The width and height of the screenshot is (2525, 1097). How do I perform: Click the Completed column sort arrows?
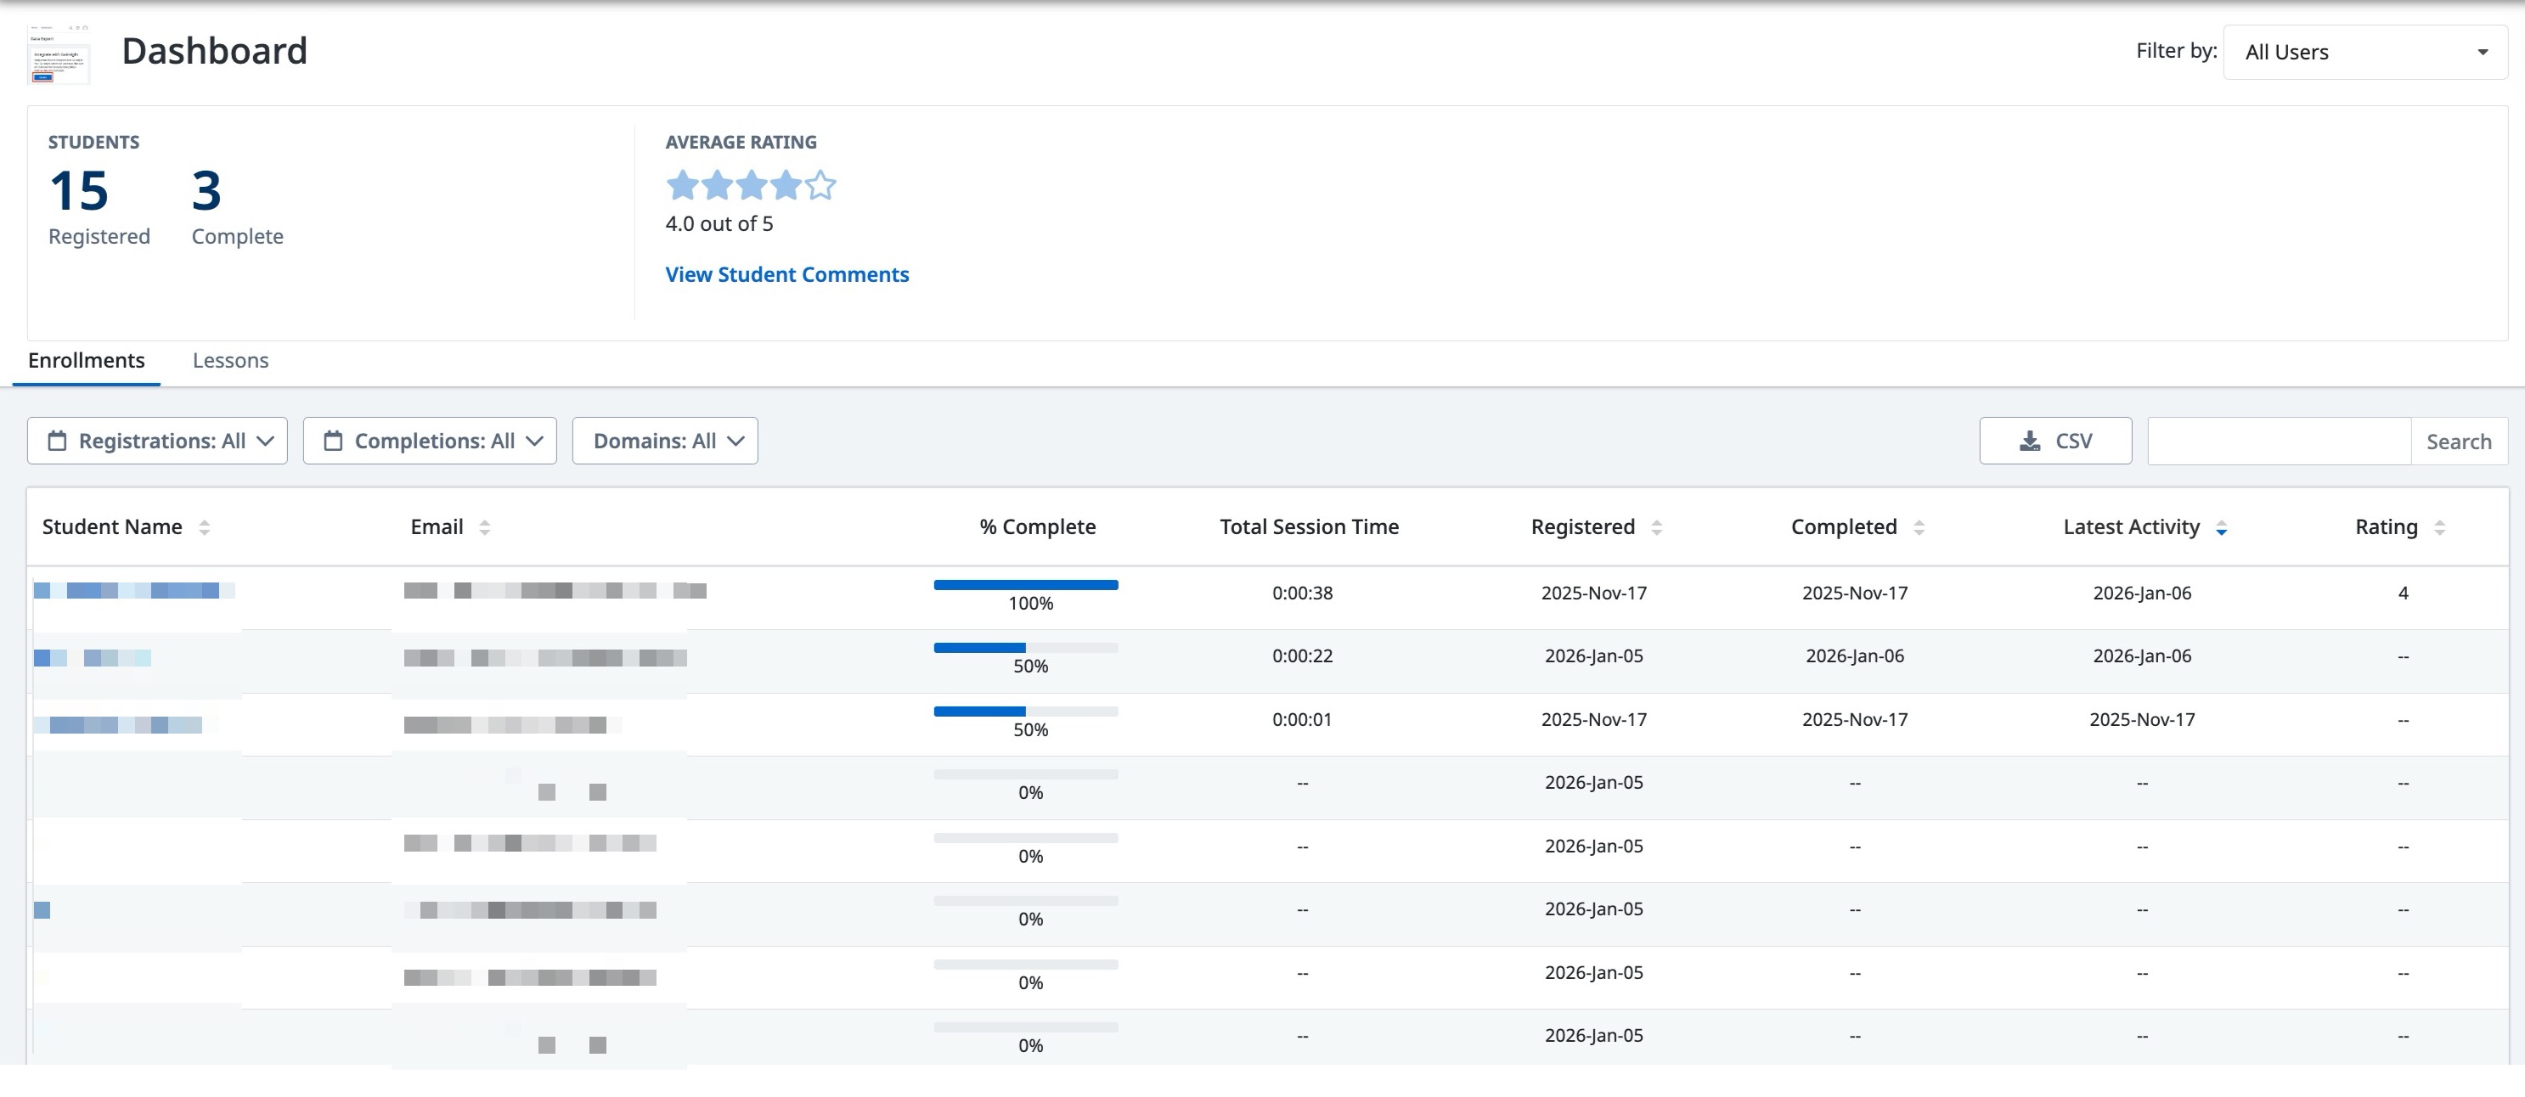coord(1919,527)
